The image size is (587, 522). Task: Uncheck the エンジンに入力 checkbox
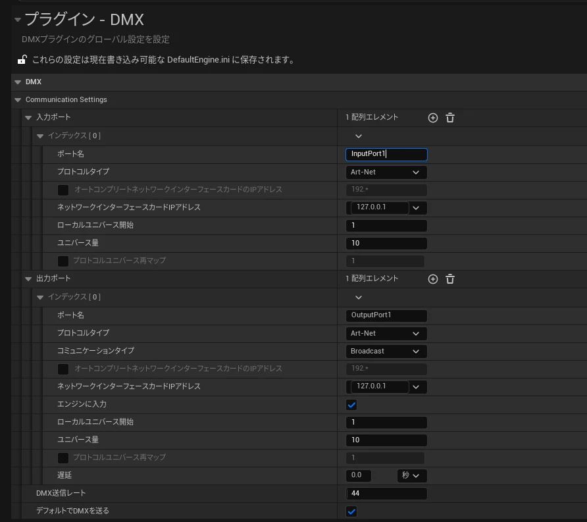pos(351,405)
